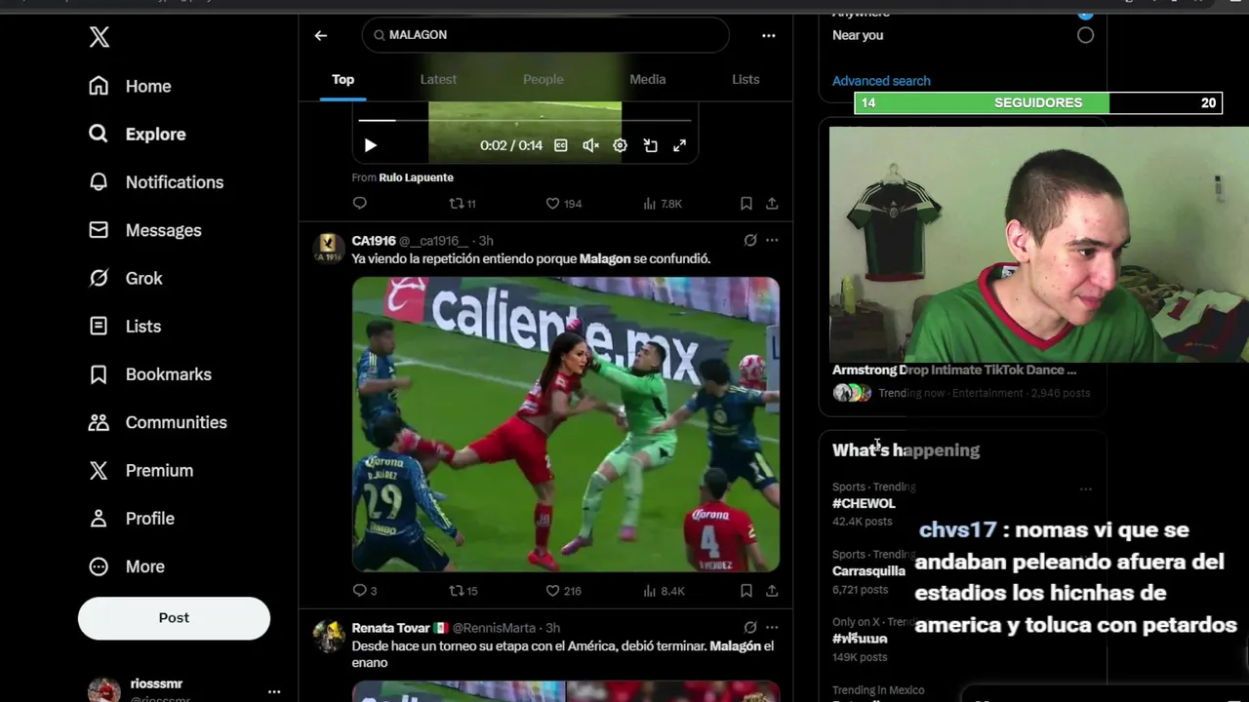Image resolution: width=1249 pixels, height=702 pixels.
Task: Open Renata Tovar profile avatar
Action: (329, 636)
